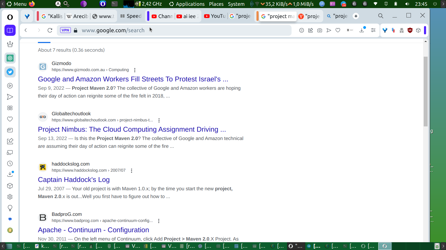Image resolution: width=446 pixels, height=250 pixels.
Task: Open Easy Setup sliders icon
Action: click(x=373, y=30)
